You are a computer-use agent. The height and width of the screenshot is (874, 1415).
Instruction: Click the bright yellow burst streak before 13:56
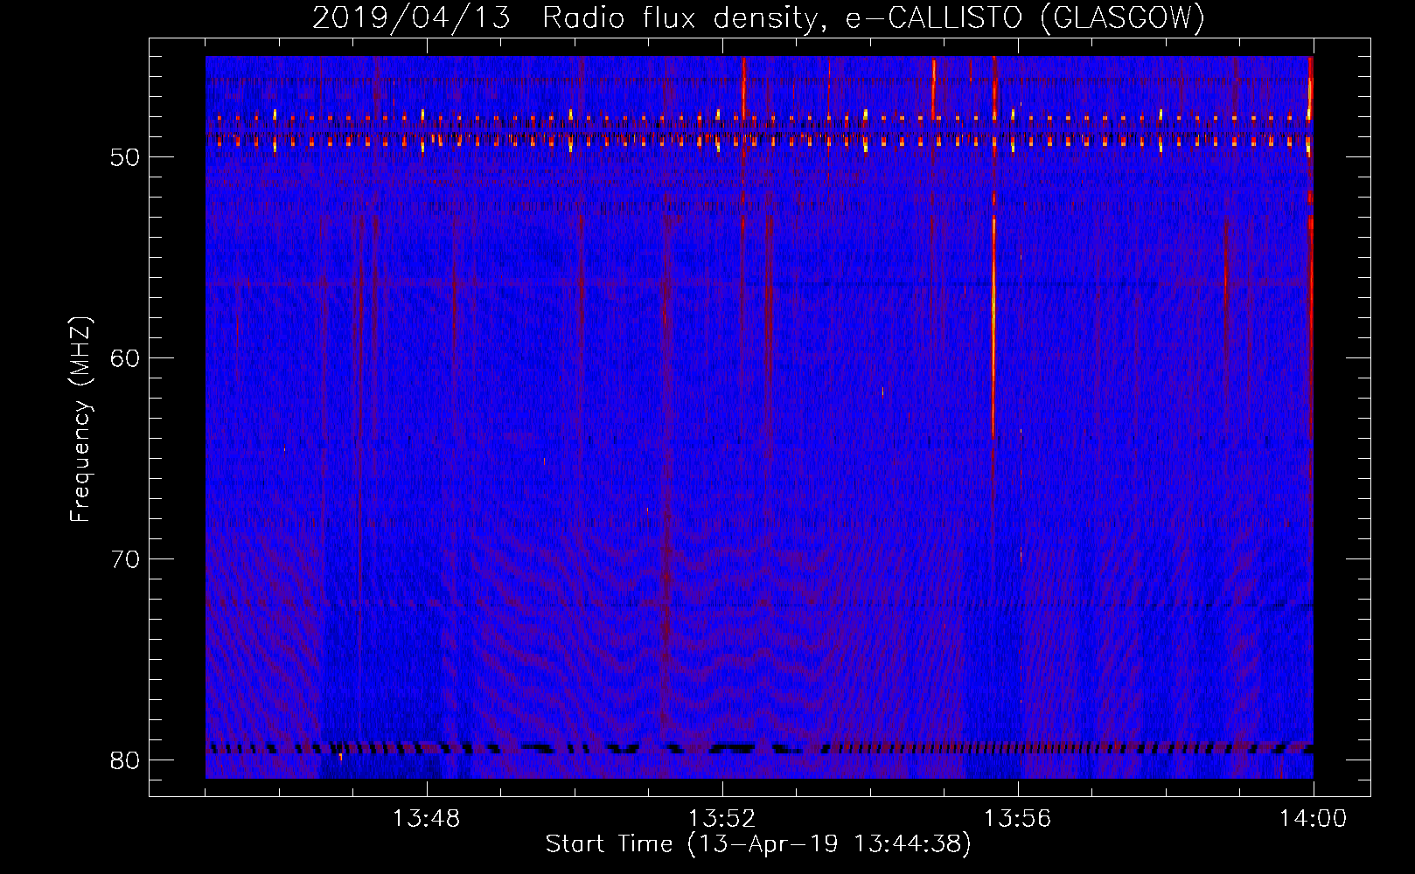(993, 332)
